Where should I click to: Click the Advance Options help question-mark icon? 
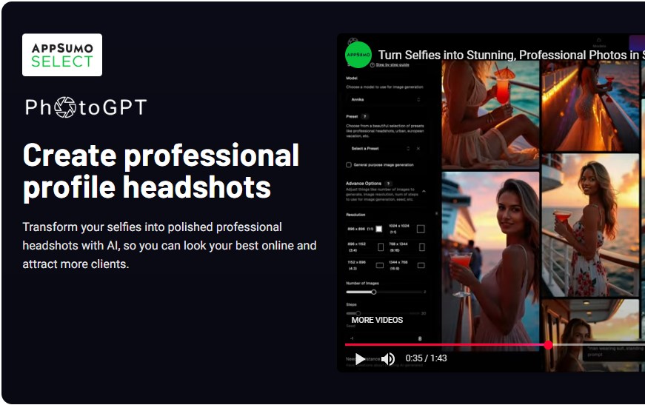coord(388,184)
